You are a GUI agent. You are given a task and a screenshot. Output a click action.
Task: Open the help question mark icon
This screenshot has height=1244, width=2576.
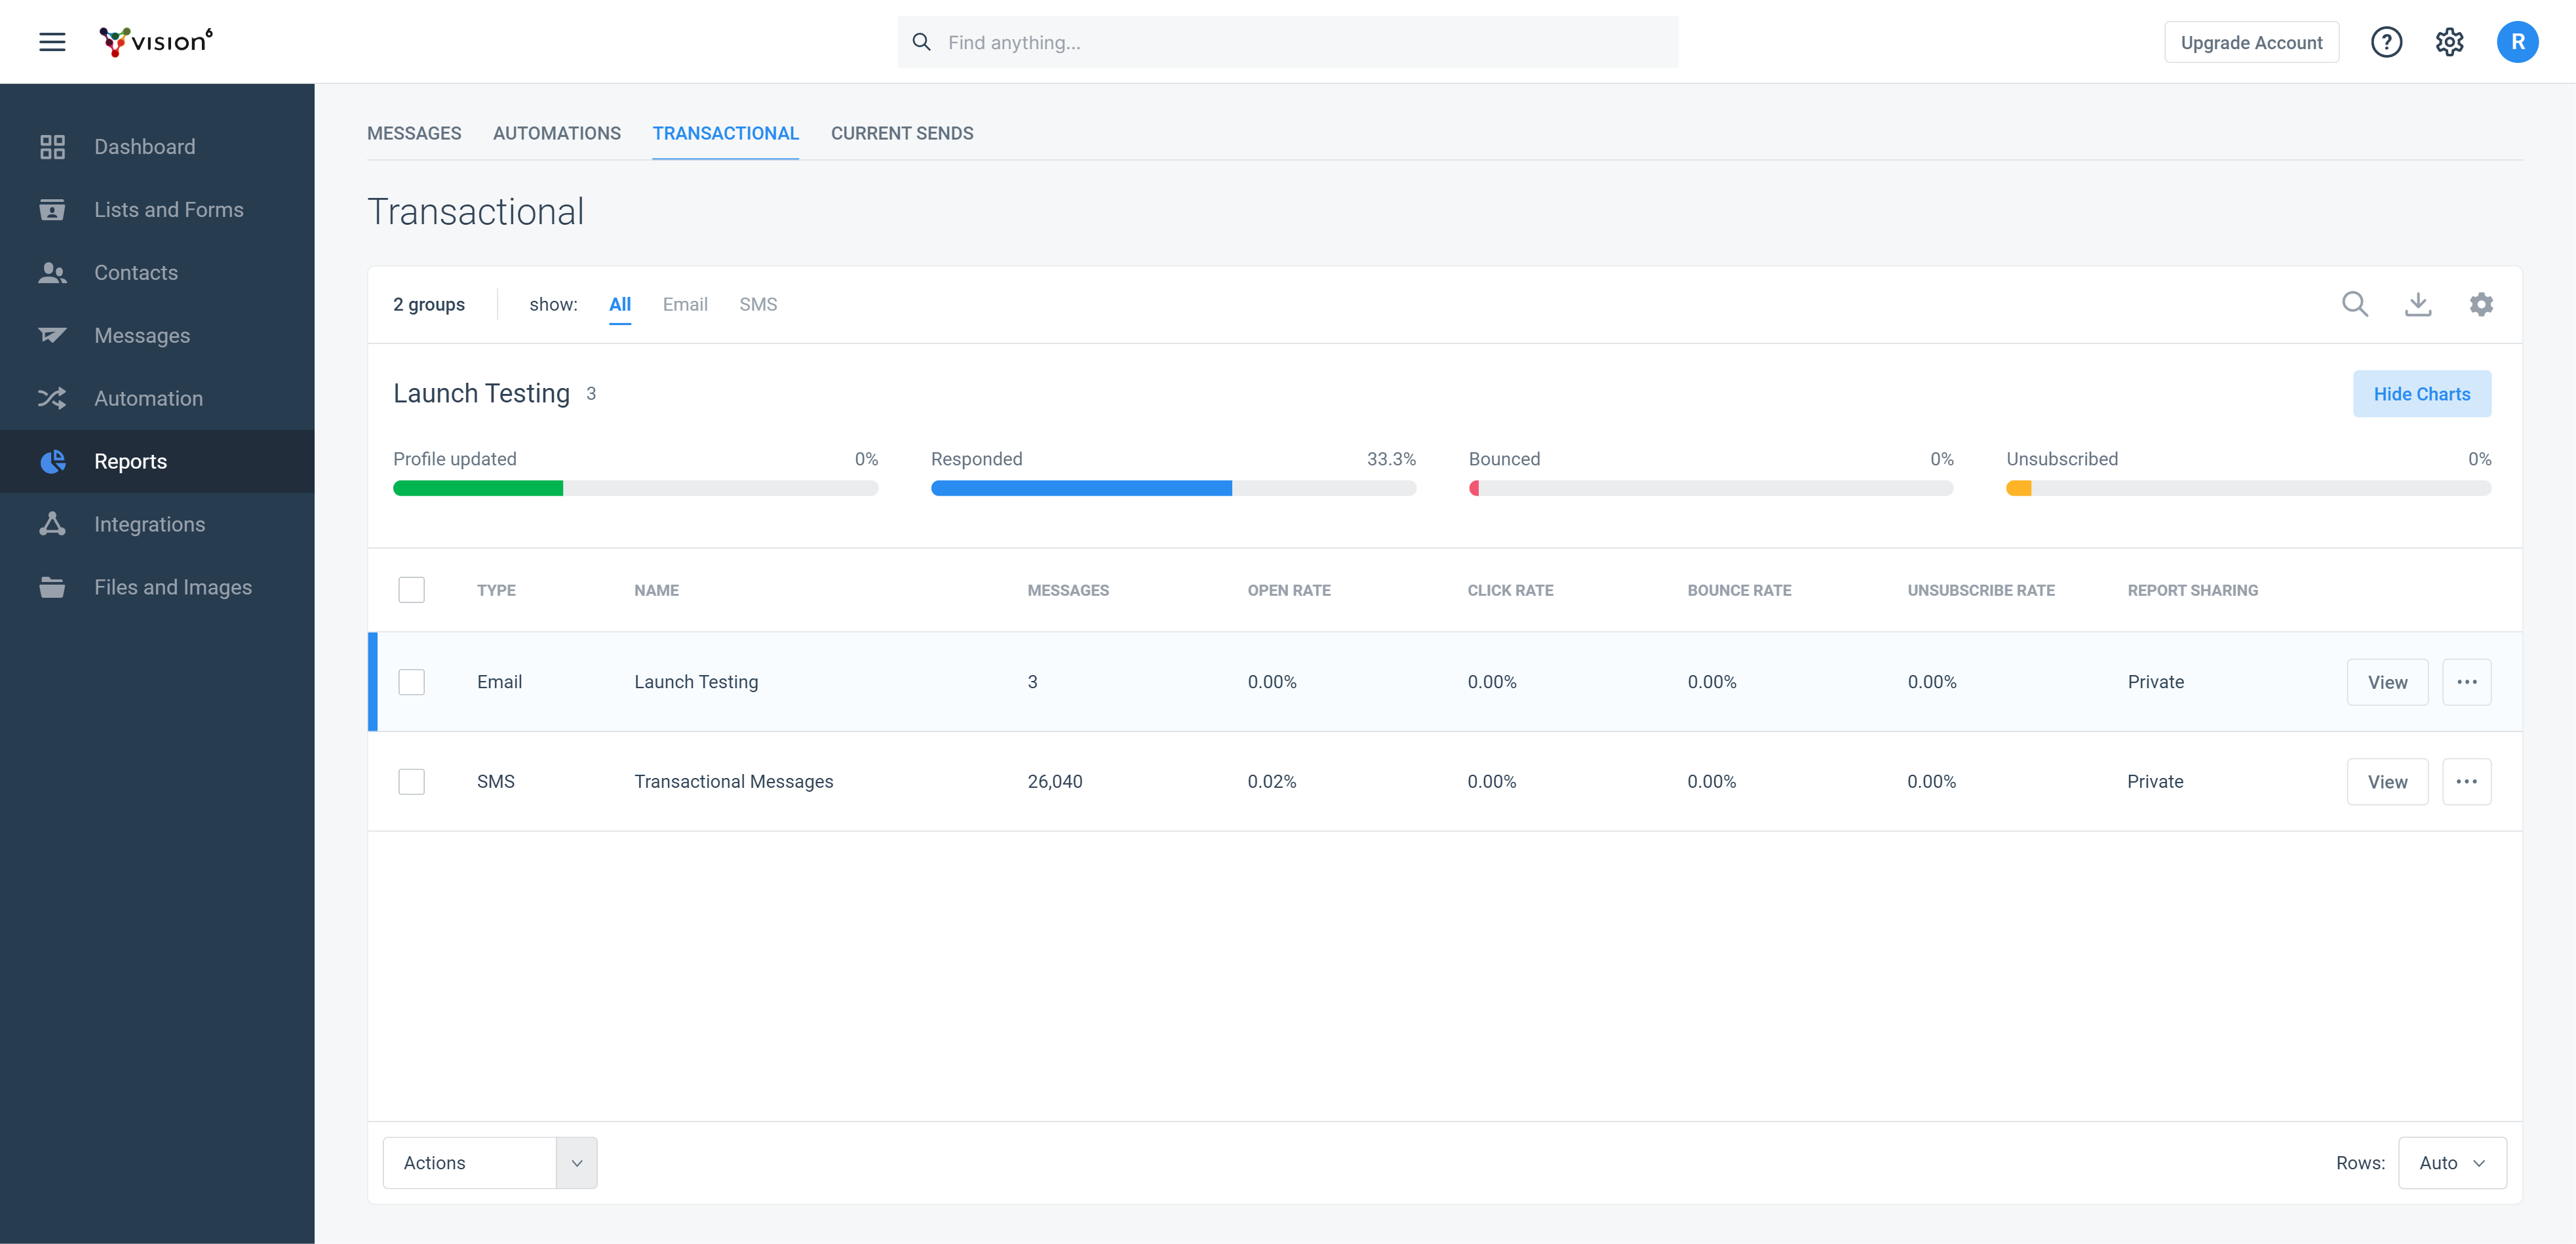(2386, 42)
